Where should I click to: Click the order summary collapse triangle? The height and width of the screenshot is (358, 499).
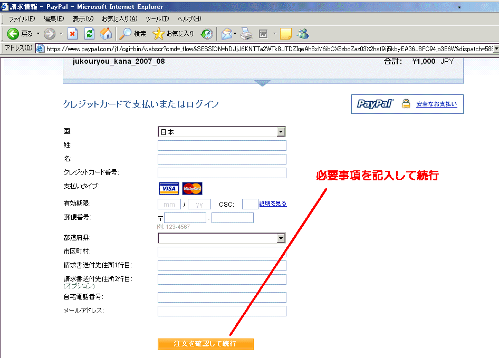[x=262, y=83]
